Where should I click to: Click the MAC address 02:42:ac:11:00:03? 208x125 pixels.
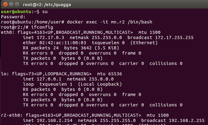pos(63,43)
